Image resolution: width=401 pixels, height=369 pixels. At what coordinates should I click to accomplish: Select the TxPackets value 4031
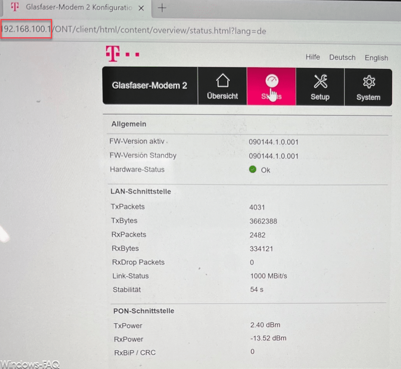pos(257,207)
